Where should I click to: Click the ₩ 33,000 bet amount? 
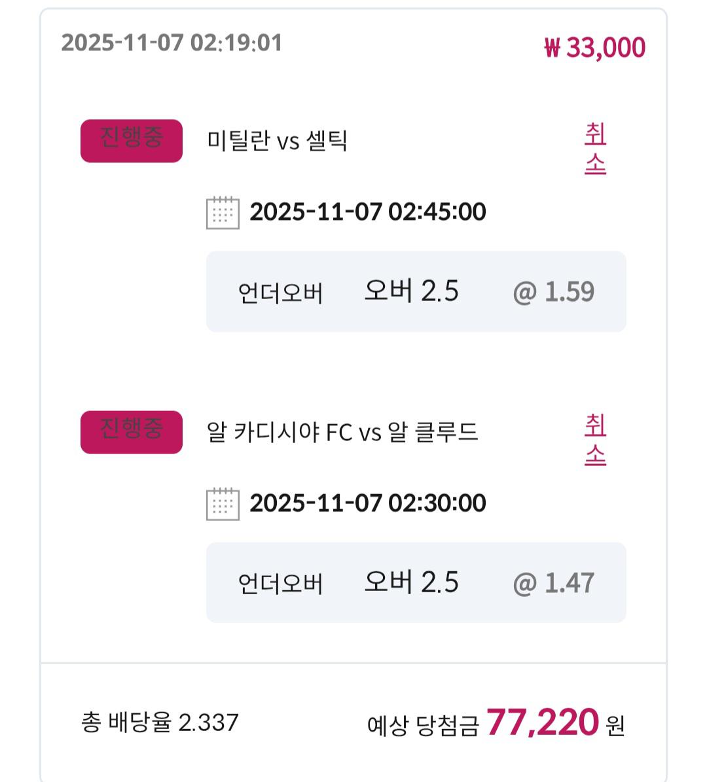click(594, 48)
